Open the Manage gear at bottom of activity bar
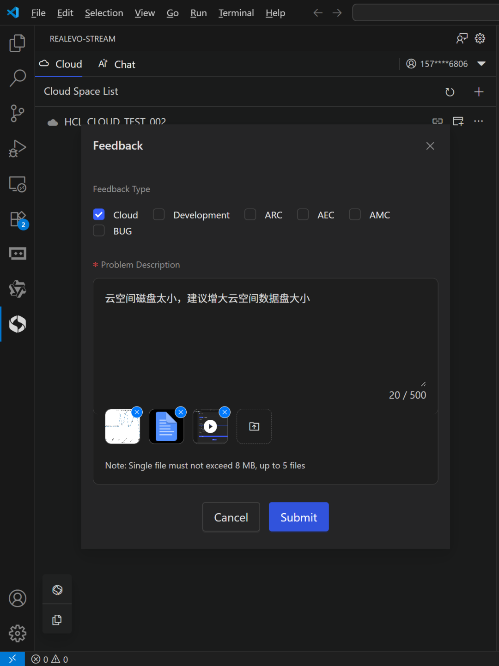Image resolution: width=499 pixels, height=666 pixels. pos(18,633)
